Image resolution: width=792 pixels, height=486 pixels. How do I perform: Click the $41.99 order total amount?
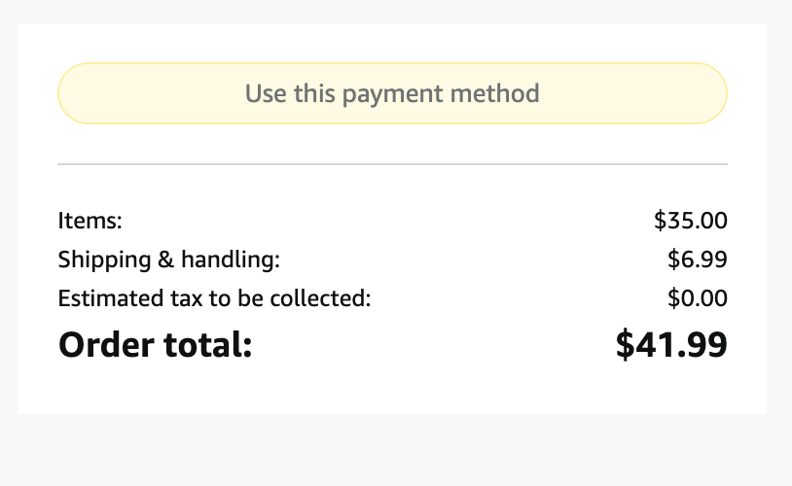(671, 345)
